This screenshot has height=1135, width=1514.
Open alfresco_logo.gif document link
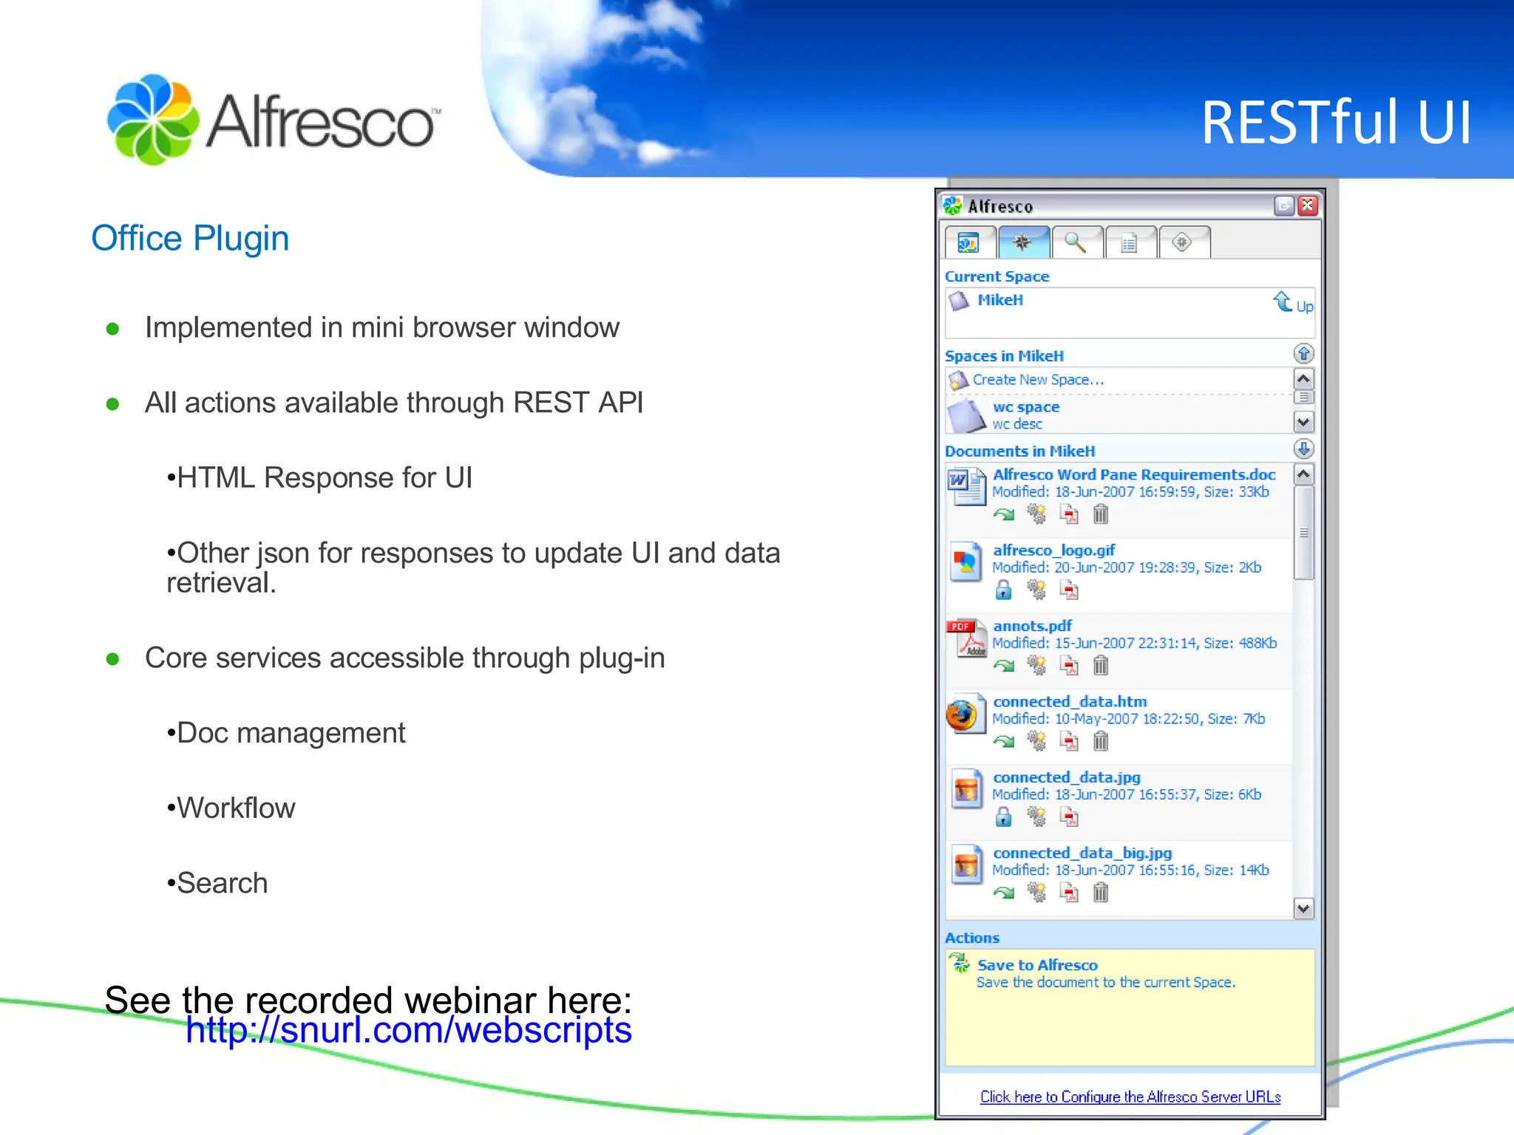pyautogui.click(x=1053, y=551)
